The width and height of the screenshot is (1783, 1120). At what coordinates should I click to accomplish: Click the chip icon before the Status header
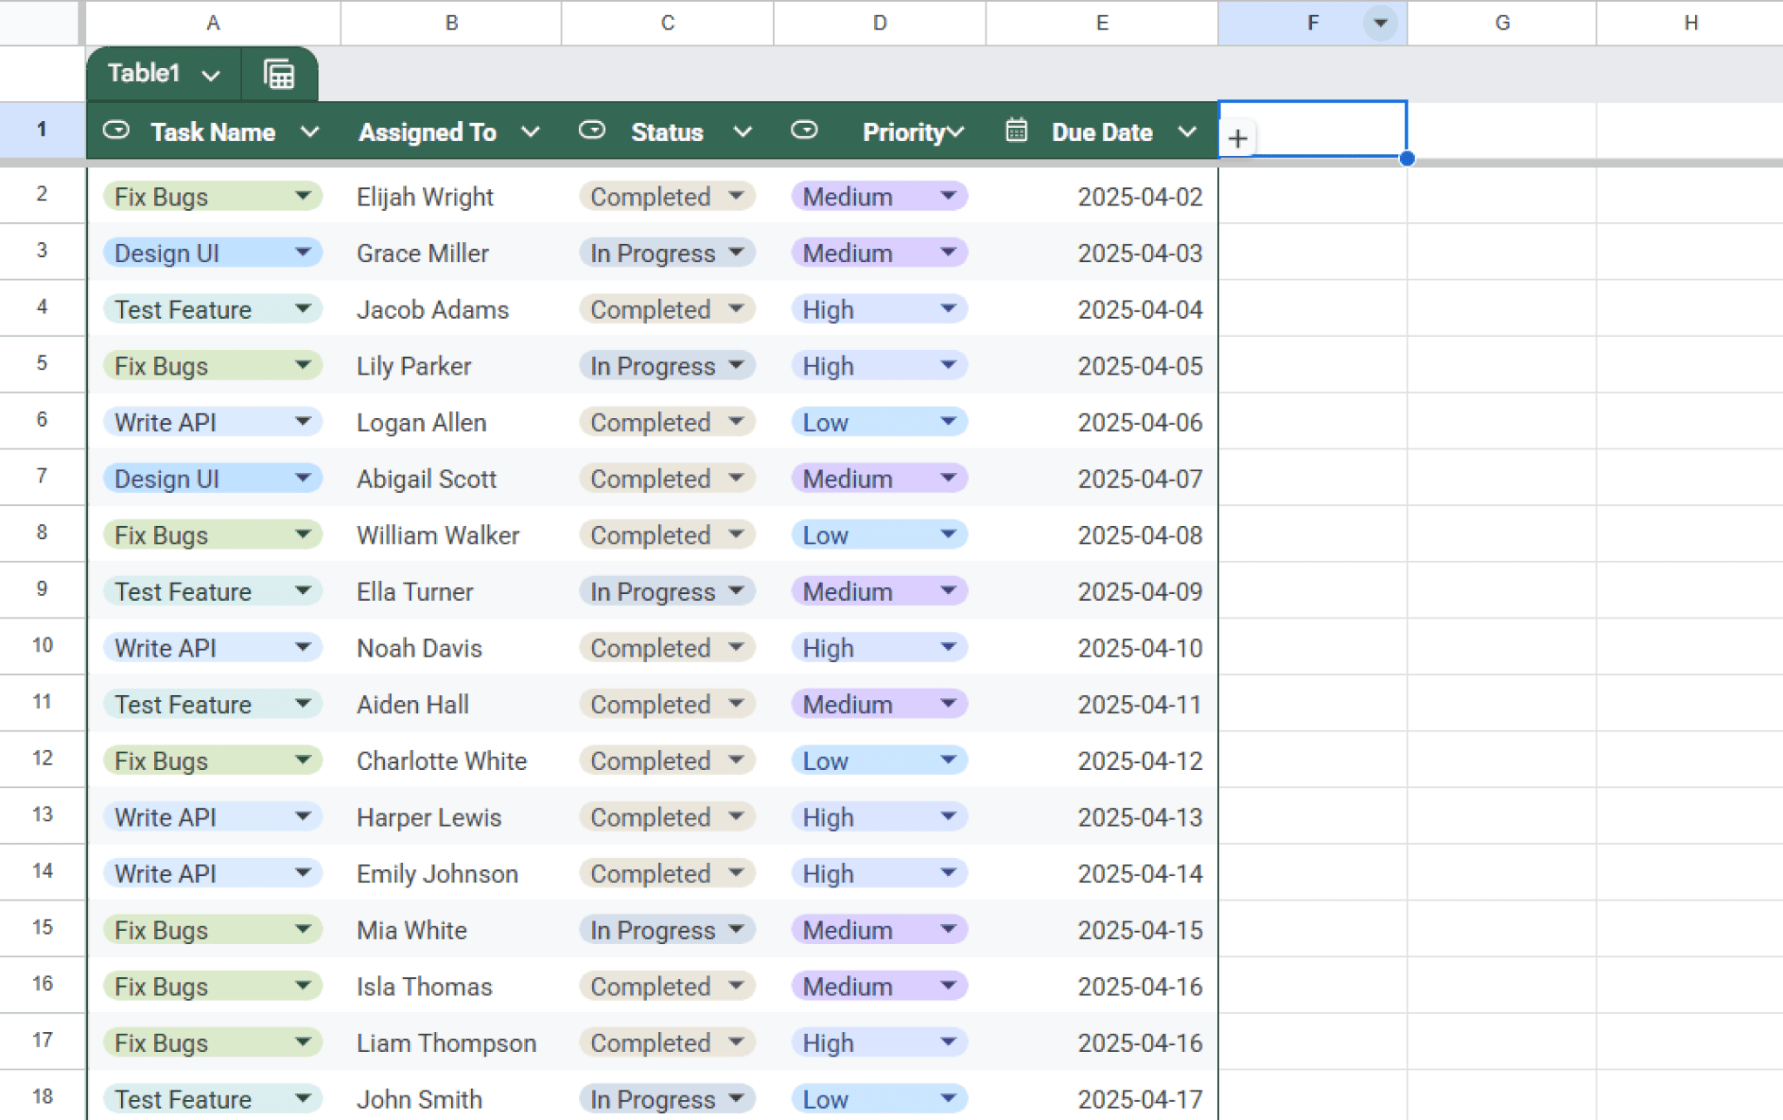593,131
